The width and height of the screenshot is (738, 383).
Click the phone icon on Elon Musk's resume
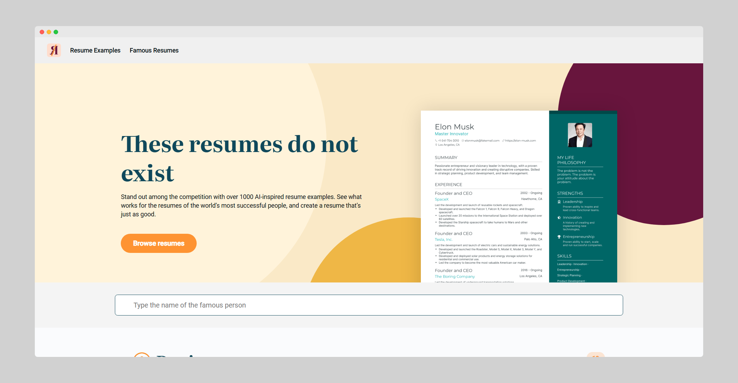436,141
